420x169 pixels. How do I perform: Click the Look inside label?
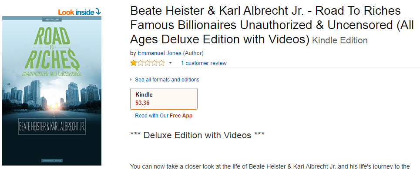pos(76,12)
